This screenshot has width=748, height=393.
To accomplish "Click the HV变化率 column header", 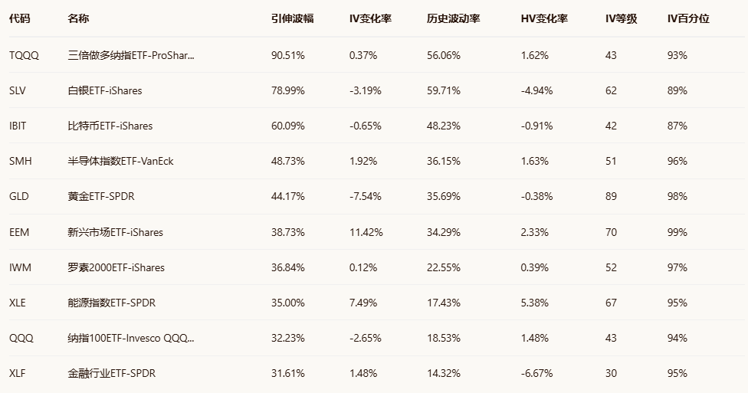I will (x=544, y=18).
